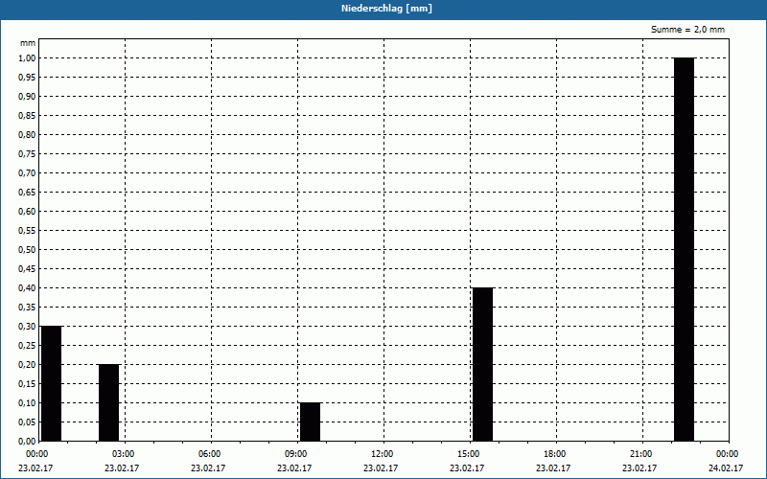Select the 0,25 y-axis value
The width and height of the screenshot is (767, 479).
tap(27, 346)
